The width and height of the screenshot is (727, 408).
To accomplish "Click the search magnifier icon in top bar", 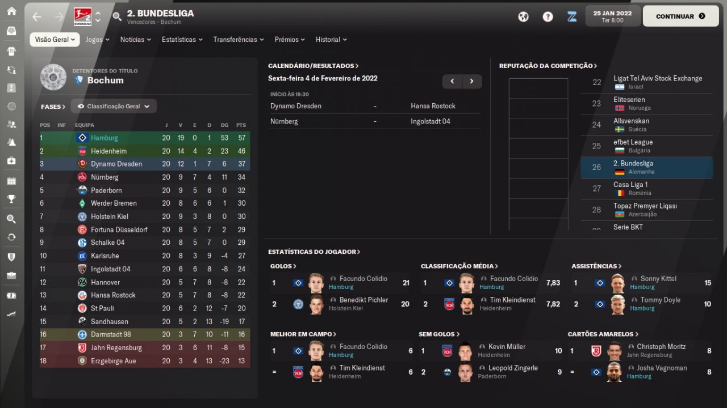I will tap(117, 16).
